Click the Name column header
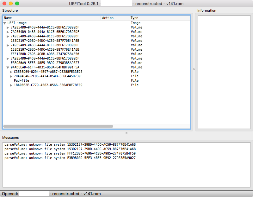The width and height of the screenshot is (253, 197). click(52, 18)
